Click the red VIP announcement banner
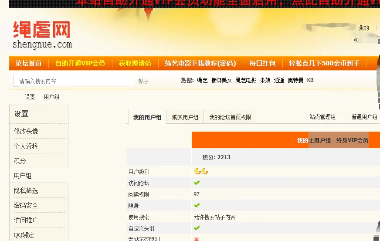 click(x=194, y=3)
